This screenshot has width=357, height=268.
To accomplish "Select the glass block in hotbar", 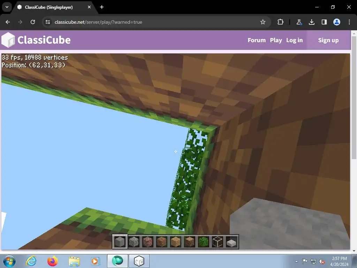I will pyautogui.click(x=218, y=242).
